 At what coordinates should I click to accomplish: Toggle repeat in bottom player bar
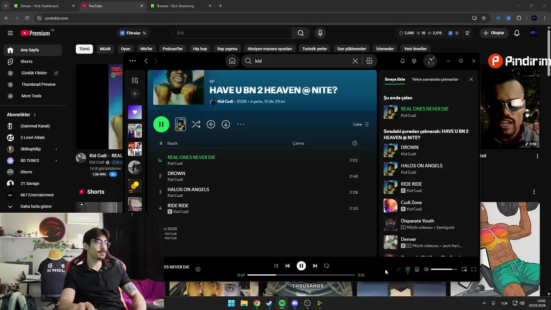coord(326,266)
